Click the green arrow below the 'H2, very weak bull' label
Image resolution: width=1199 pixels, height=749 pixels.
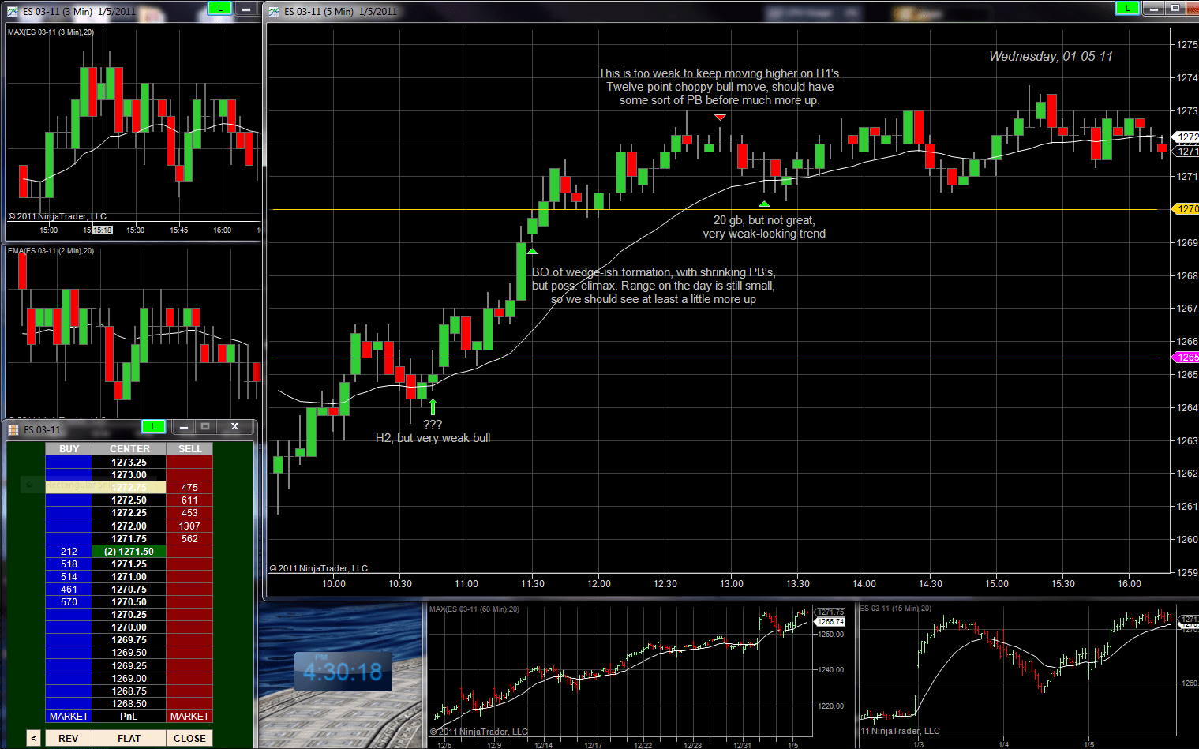point(433,406)
